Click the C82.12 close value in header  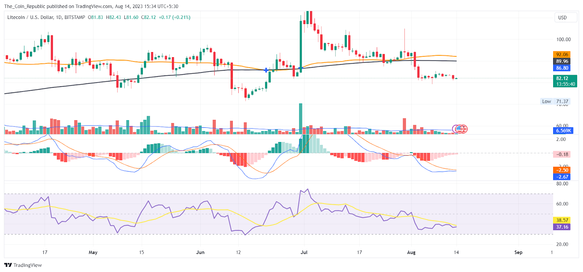(x=149, y=17)
